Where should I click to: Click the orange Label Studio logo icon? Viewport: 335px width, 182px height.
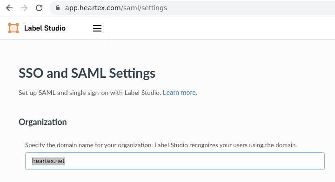click(13, 28)
